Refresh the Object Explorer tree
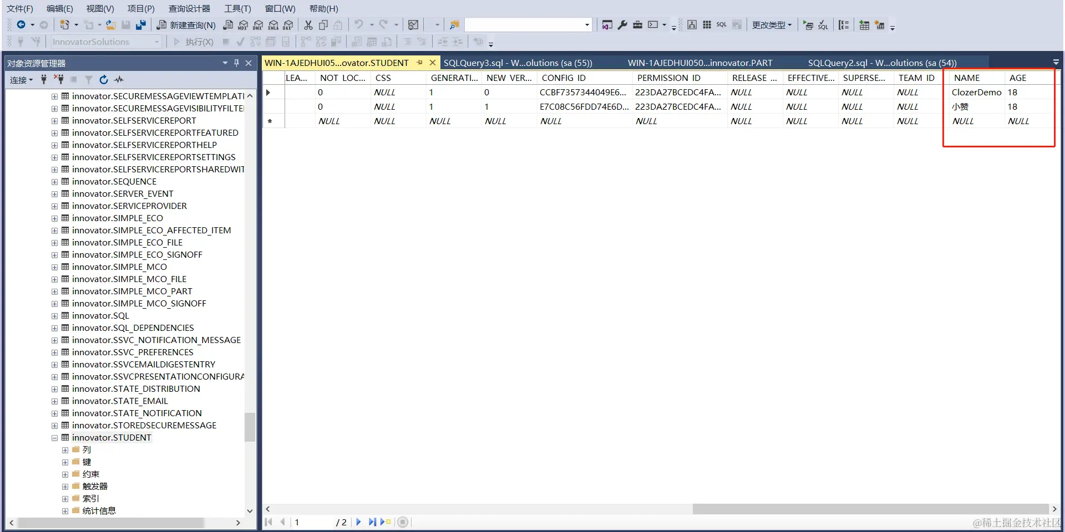This screenshot has width=1065, height=532. 104,80
